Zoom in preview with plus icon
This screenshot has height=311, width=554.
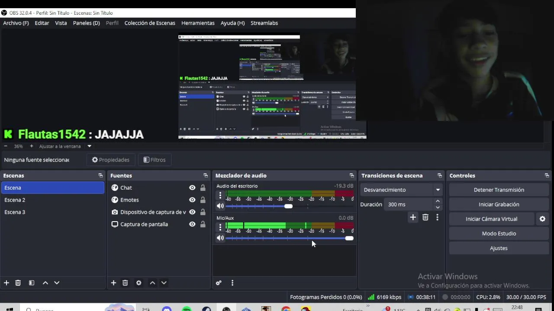[x=32, y=146]
